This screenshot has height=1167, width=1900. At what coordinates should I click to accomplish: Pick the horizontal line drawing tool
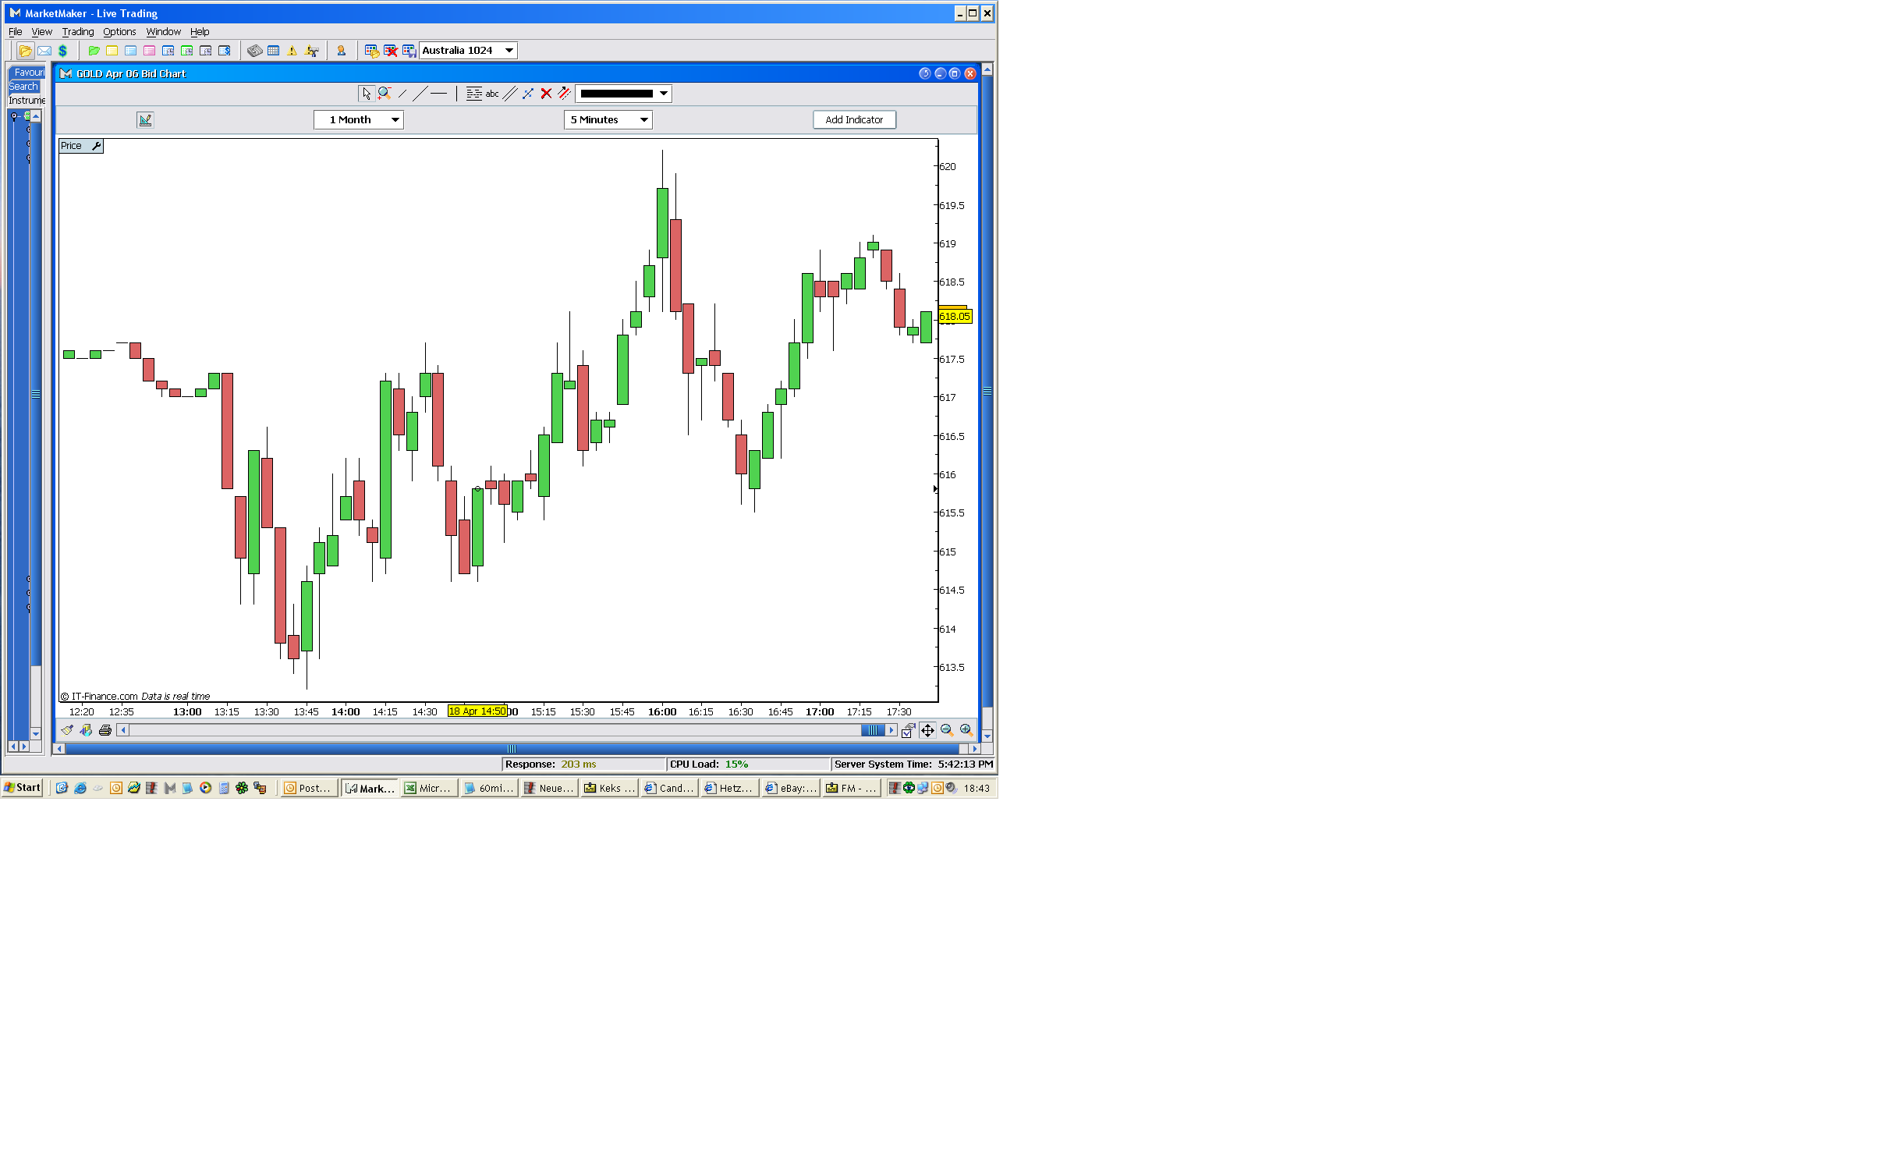click(439, 94)
